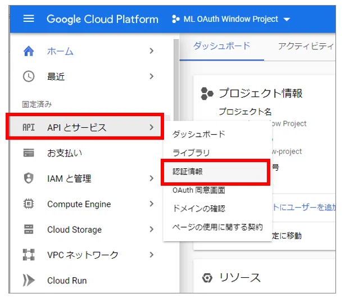The width and height of the screenshot is (345, 303).
Task: Expand the 最近 submenu chevron
Action: coord(151,76)
